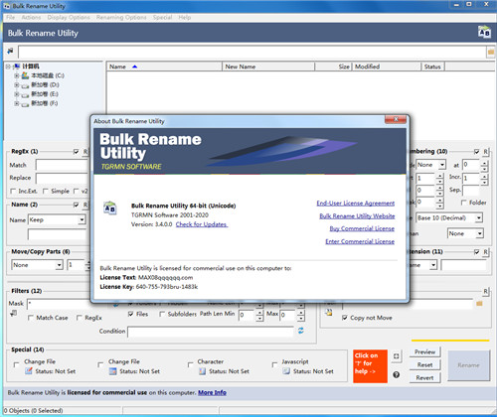Expand the E: drive tree node

[x=16, y=94]
